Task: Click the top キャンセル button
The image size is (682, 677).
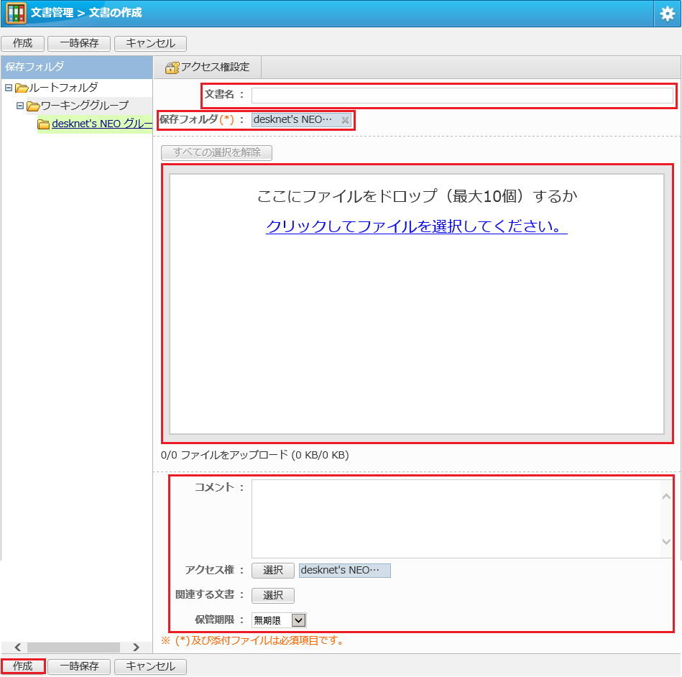Action: point(150,44)
